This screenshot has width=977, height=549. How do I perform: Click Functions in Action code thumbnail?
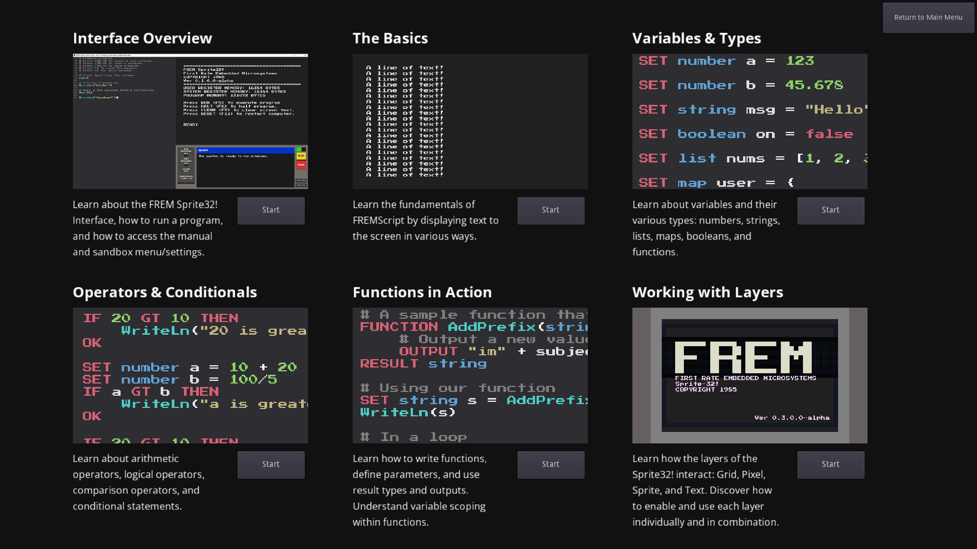coord(470,375)
